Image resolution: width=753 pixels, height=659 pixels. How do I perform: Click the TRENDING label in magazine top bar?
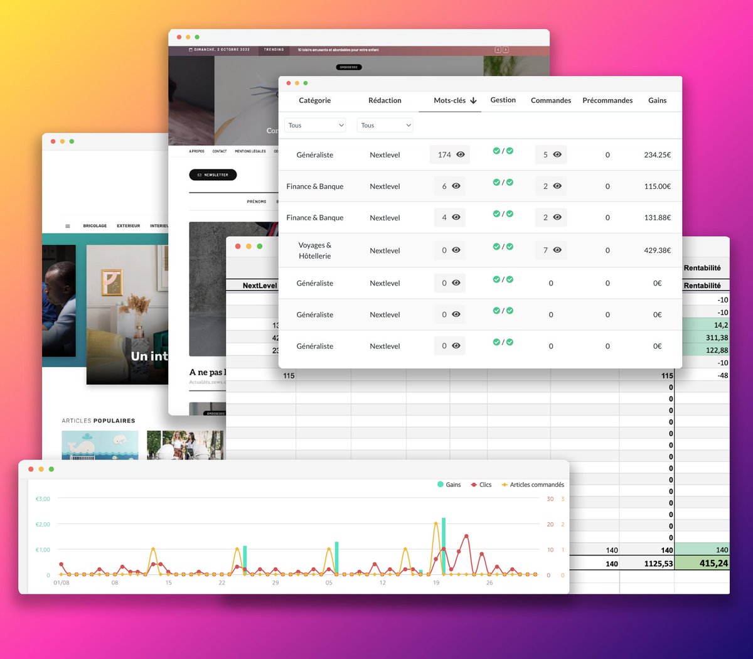click(x=274, y=50)
